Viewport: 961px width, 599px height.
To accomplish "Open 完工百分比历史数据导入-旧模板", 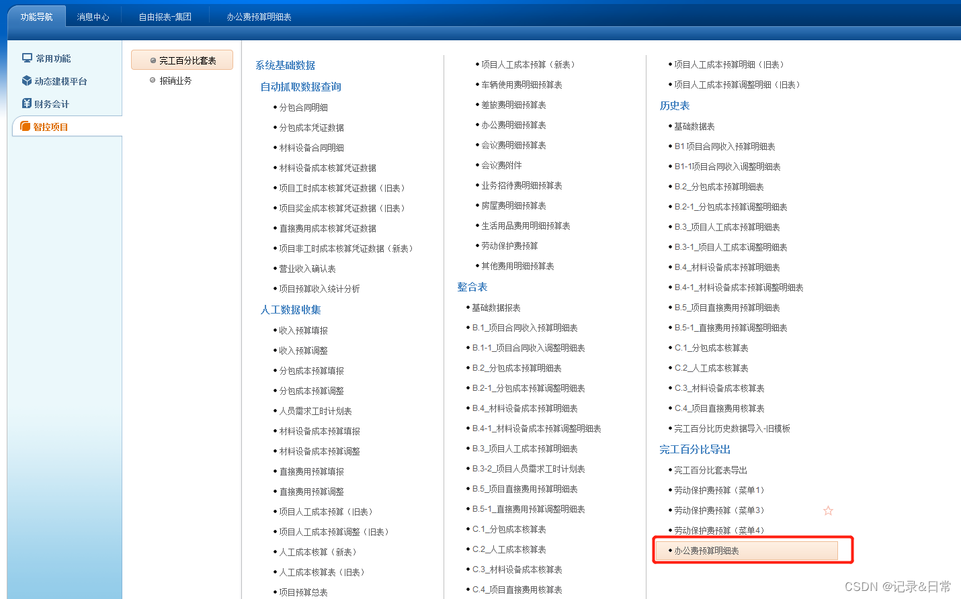I will click(732, 428).
